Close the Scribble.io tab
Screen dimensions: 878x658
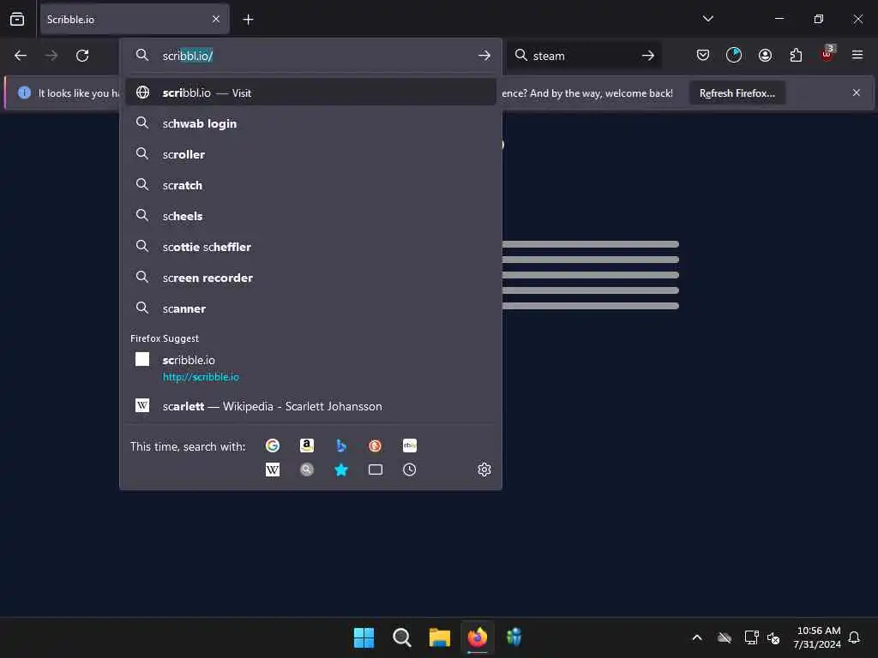coord(216,20)
